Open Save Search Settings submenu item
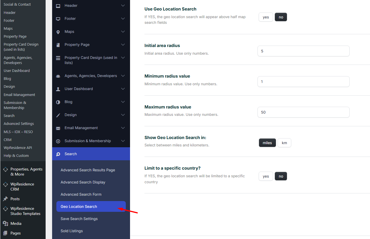The image size is (370, 239). (x=79, y=219)
